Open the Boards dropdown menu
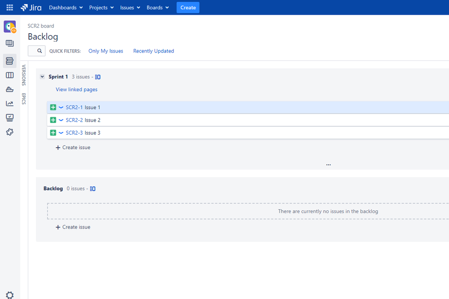The width and height of the screenshot is (449, 299). click(157, 8)
